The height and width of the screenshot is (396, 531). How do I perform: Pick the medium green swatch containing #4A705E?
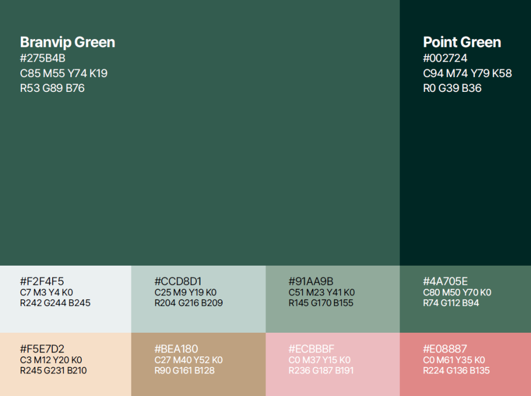point(465,299)
